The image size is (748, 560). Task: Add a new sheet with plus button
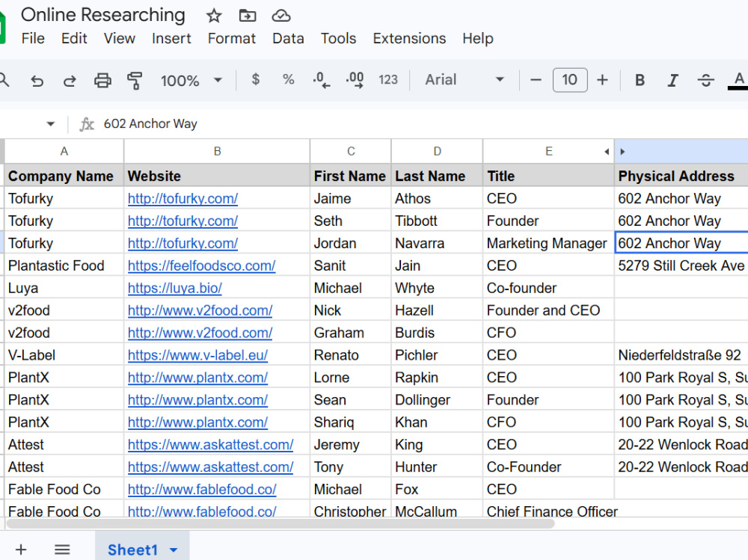click(21, 550)
